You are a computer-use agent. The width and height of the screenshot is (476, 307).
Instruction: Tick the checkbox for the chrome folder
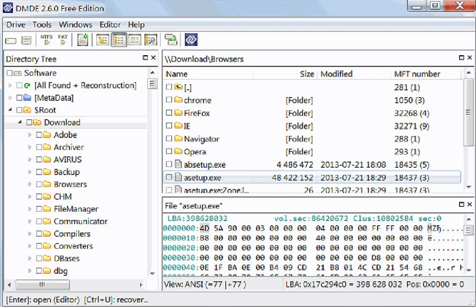click(x=169, y=100)
